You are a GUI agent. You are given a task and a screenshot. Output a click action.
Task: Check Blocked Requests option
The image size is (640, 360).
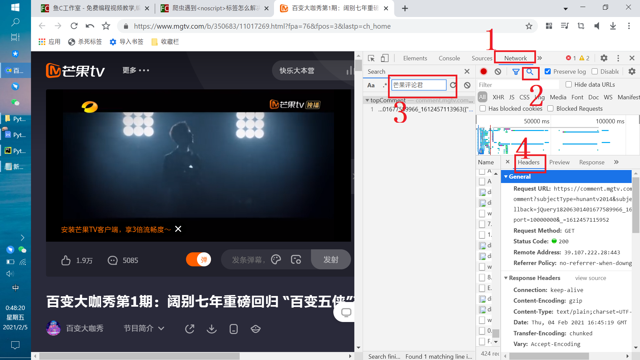pos(550,108)
